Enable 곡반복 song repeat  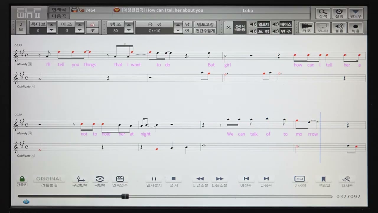click(100, 181)
